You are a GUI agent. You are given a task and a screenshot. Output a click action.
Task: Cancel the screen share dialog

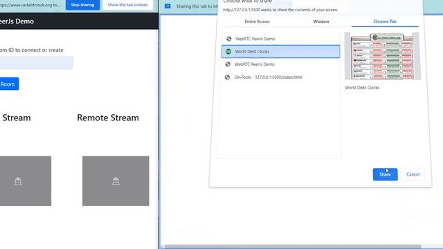413,174
